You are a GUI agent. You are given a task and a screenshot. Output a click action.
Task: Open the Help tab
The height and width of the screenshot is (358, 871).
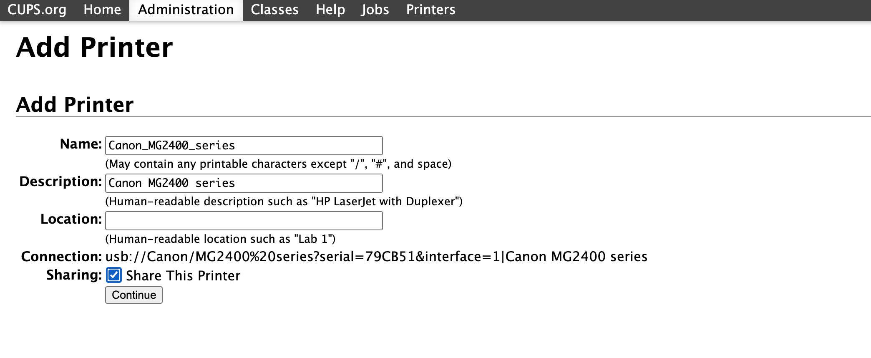(x=330, y=10)
